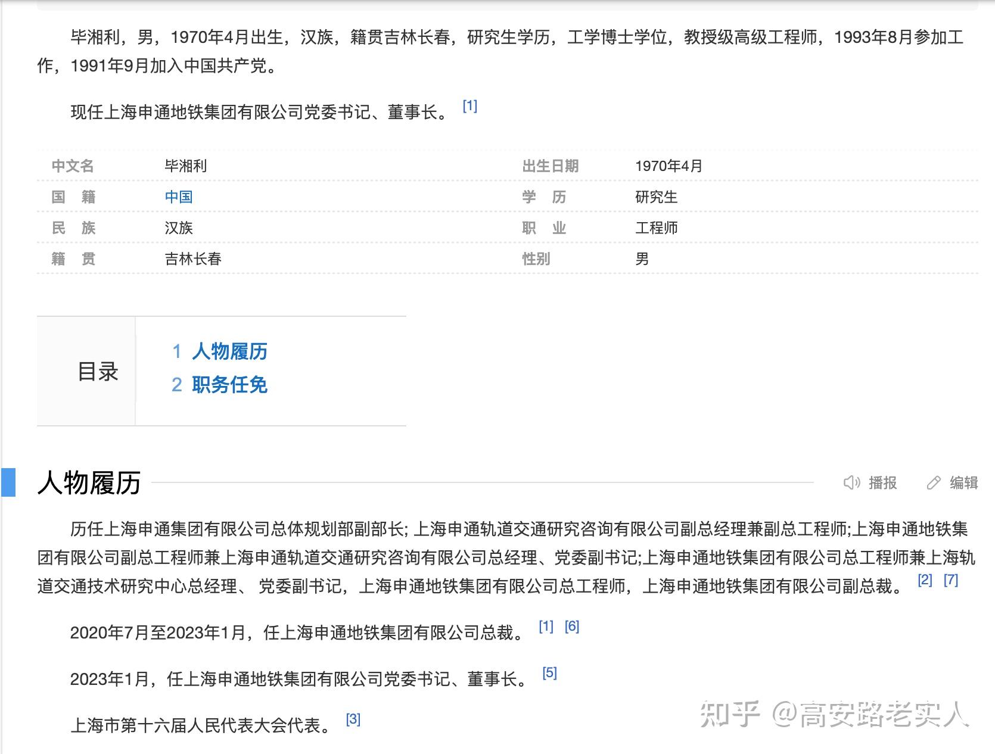Open table of contents item 人物履历
995x754 pixels.
tap(229, 351)
